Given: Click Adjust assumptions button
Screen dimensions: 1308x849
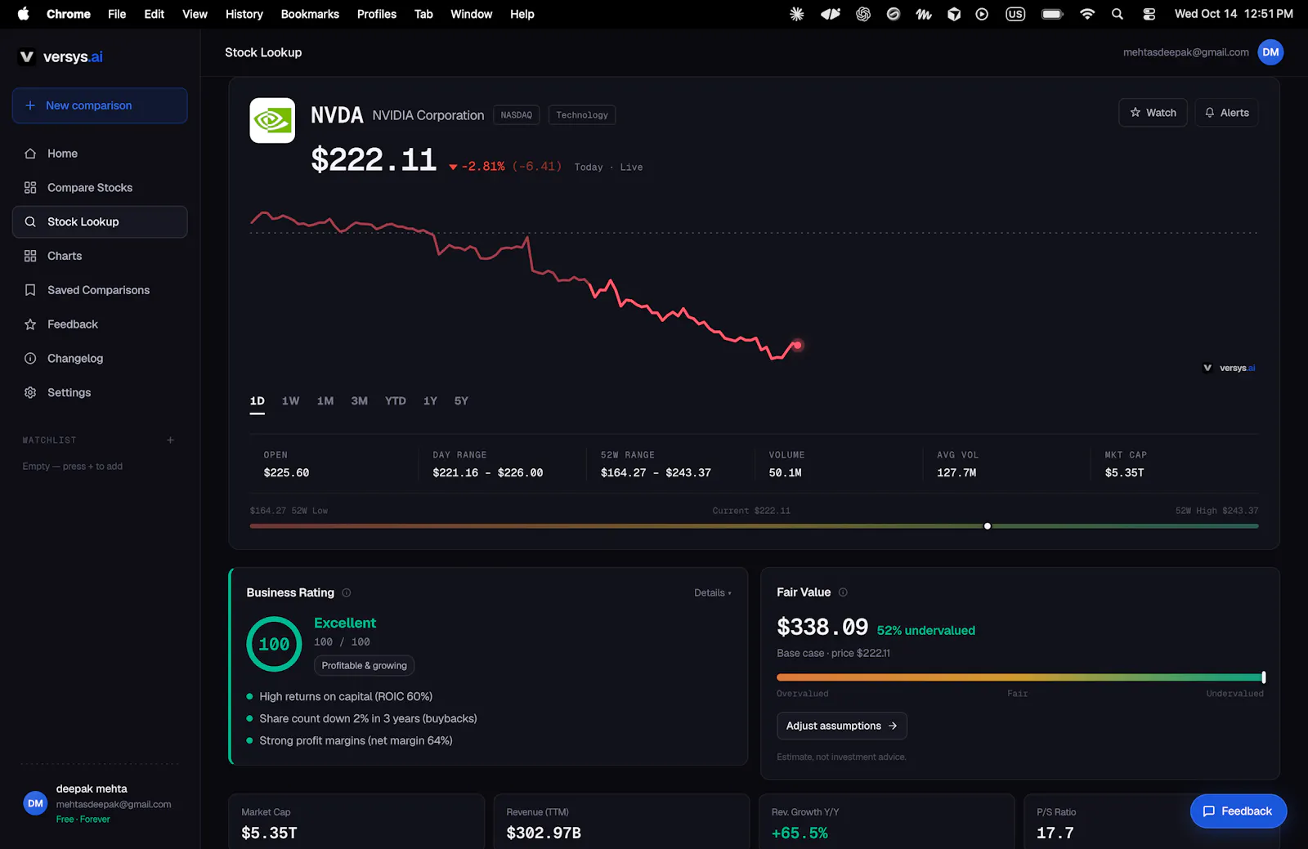Looking at the screenshot, I should pos(841,726).
